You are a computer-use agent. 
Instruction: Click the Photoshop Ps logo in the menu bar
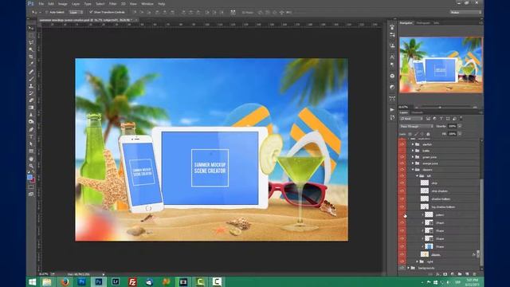click(31, 3)
